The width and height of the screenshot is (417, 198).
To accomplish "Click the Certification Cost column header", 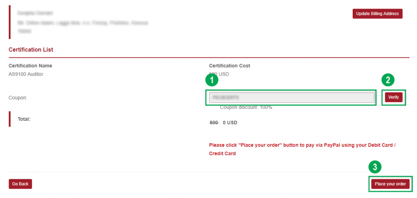I will (x=229, y=66).
